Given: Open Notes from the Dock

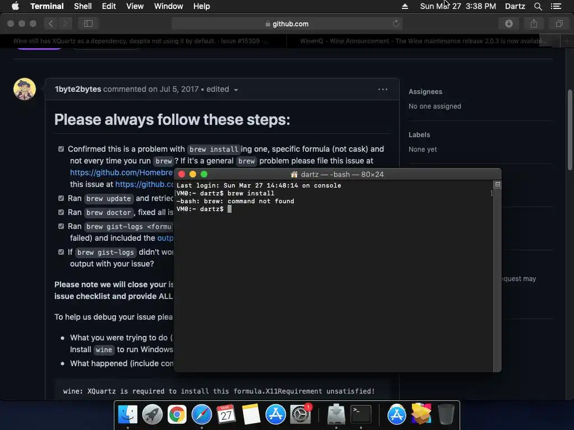Looking at the screenshot, I should [x=251, y=414].
